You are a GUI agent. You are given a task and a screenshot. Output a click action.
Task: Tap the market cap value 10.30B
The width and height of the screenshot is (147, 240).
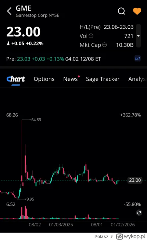tap(125, 45)
